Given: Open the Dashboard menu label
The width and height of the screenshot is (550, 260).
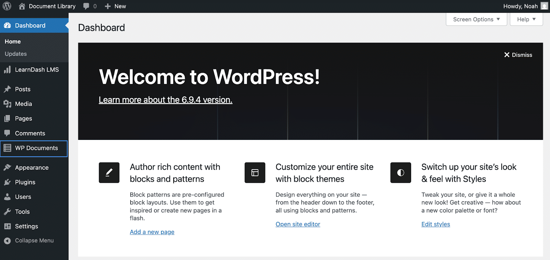Looking at the screenshot, I should coord(30,25).
